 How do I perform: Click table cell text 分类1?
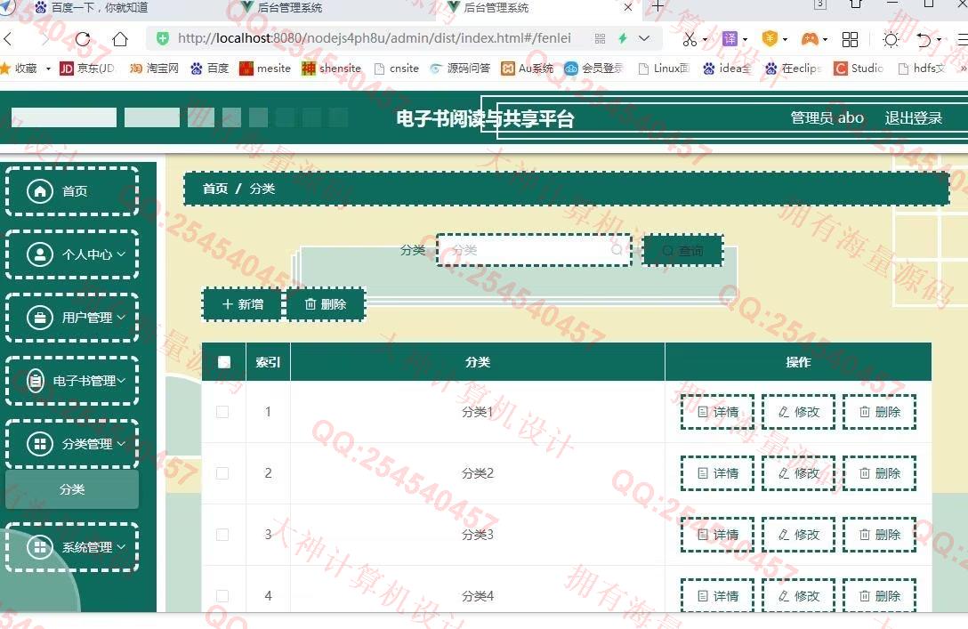click(x=477, y=412)
